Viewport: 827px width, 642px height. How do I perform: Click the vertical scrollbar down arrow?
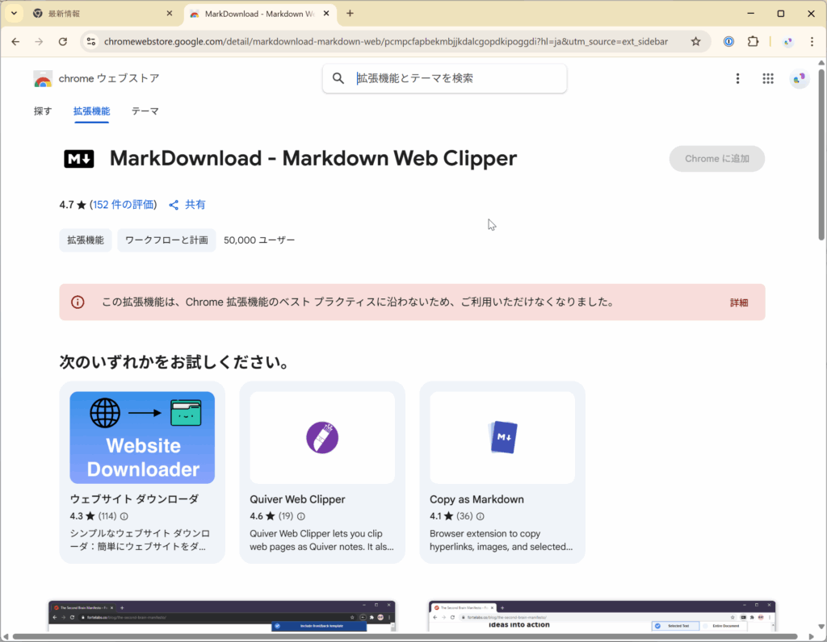821,627
